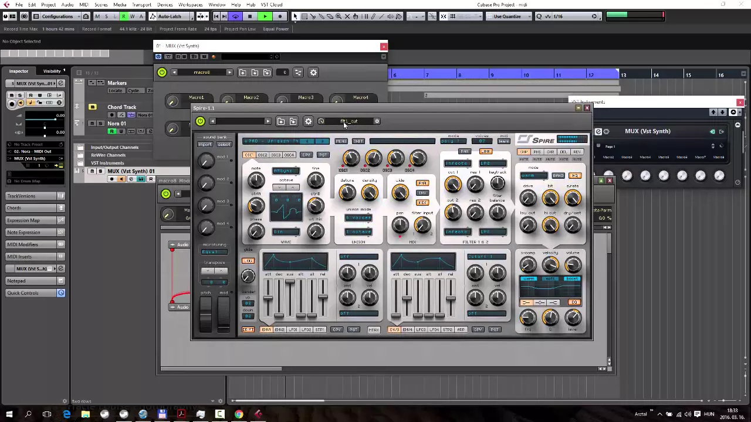Select the Zoom magnifier tool

(339, 16)
